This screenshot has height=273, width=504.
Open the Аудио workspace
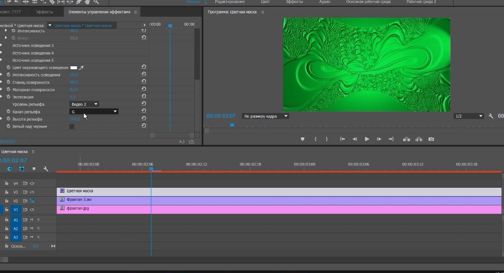click(x=324, y=2)
